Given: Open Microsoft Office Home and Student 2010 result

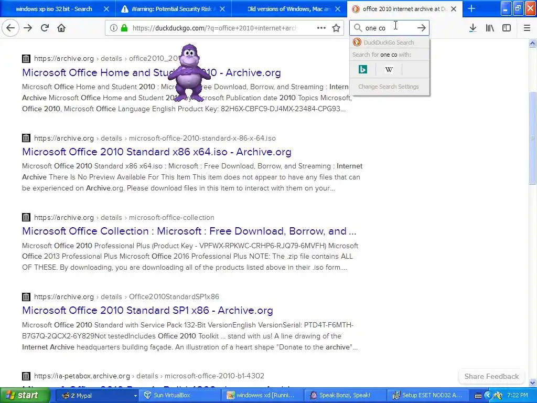Looking at the screenshot, I should click(x=152, y=72).
